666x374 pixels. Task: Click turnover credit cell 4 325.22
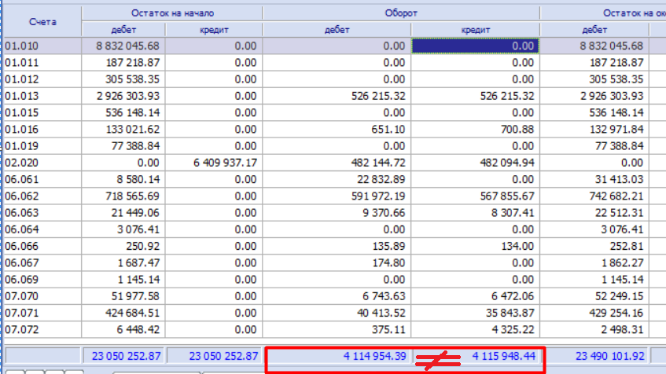[475, 329]
